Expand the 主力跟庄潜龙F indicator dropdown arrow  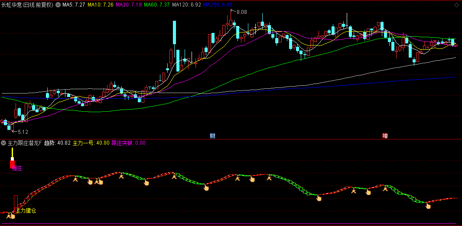pos(3,143)
